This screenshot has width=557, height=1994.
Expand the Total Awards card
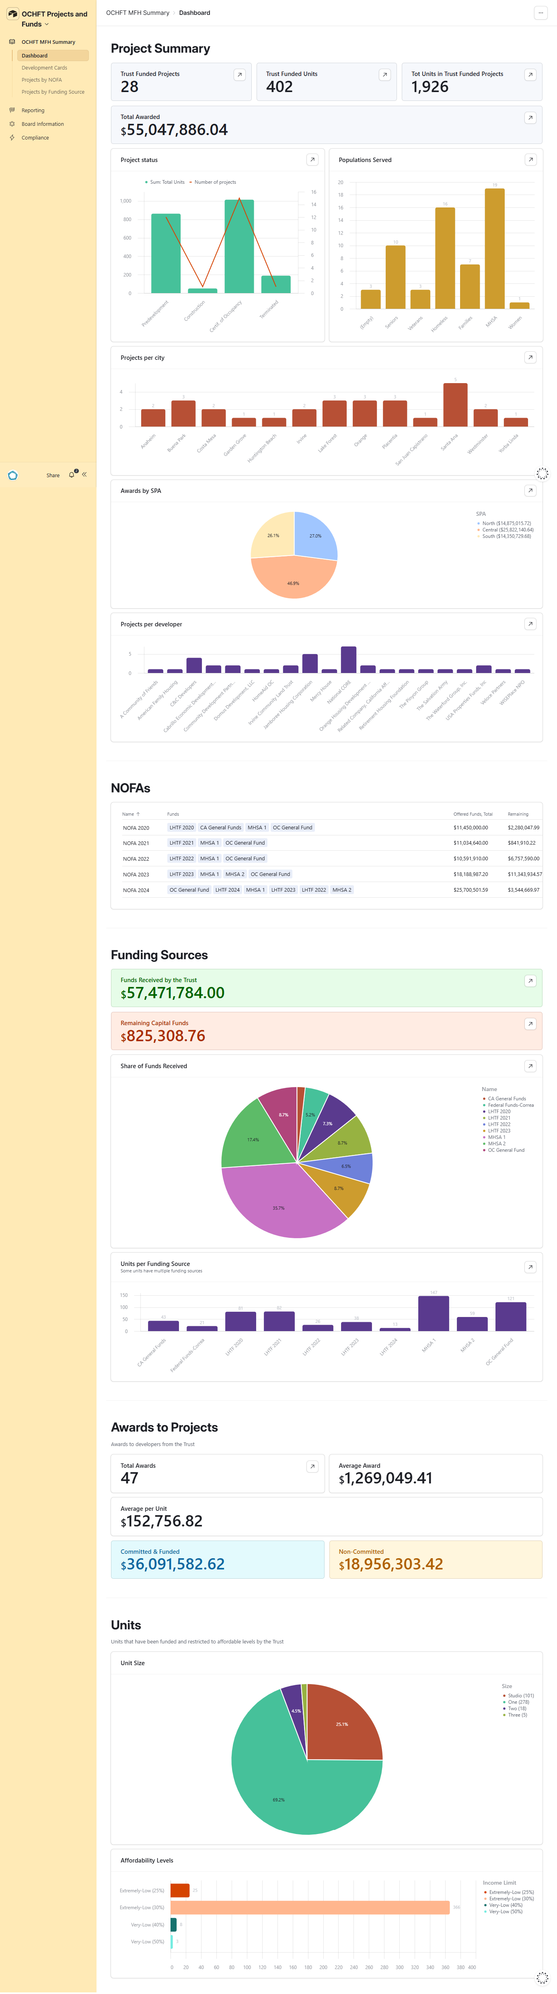(312, 1466)
